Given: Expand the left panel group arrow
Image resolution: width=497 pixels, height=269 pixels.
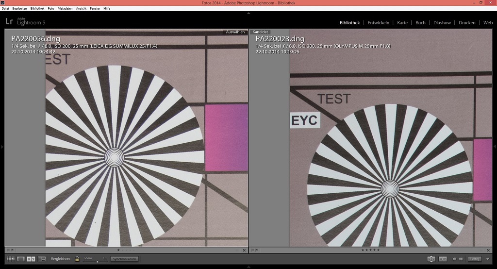Looking at the screenshot, I should (x=2, y=147).
